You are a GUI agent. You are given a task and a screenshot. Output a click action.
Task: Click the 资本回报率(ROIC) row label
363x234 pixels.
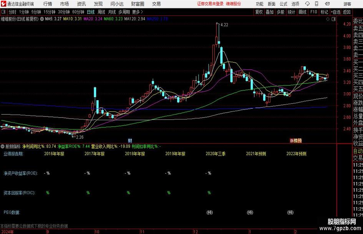click(19, 193)
